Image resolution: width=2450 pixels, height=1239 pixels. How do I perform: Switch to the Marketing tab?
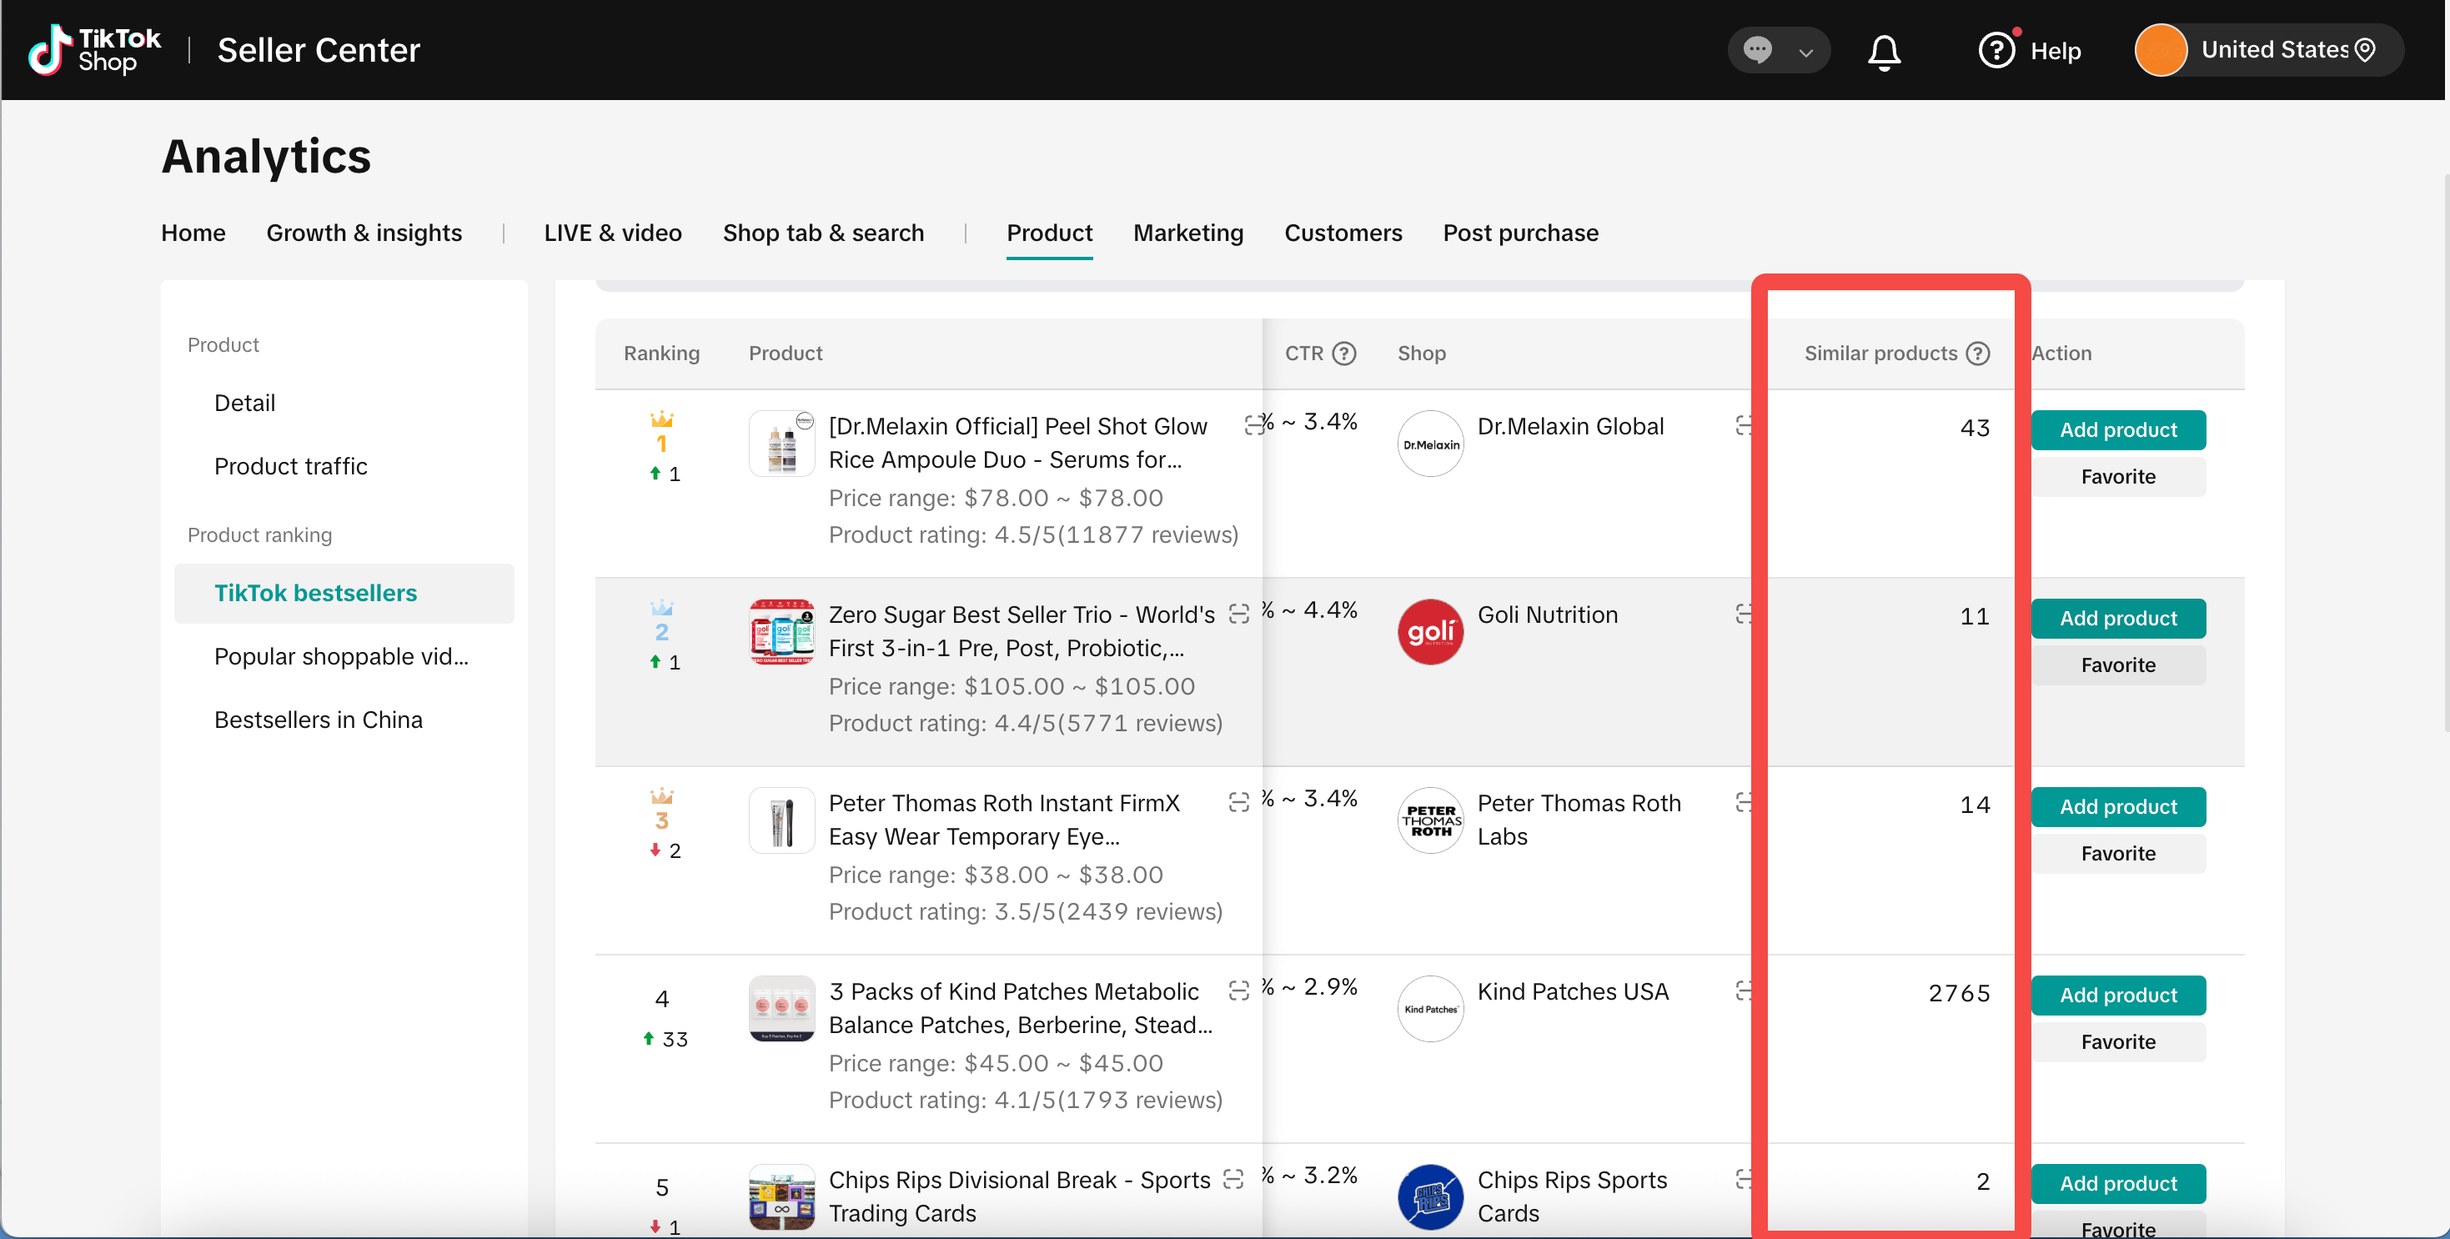[x=1187, y=233]
